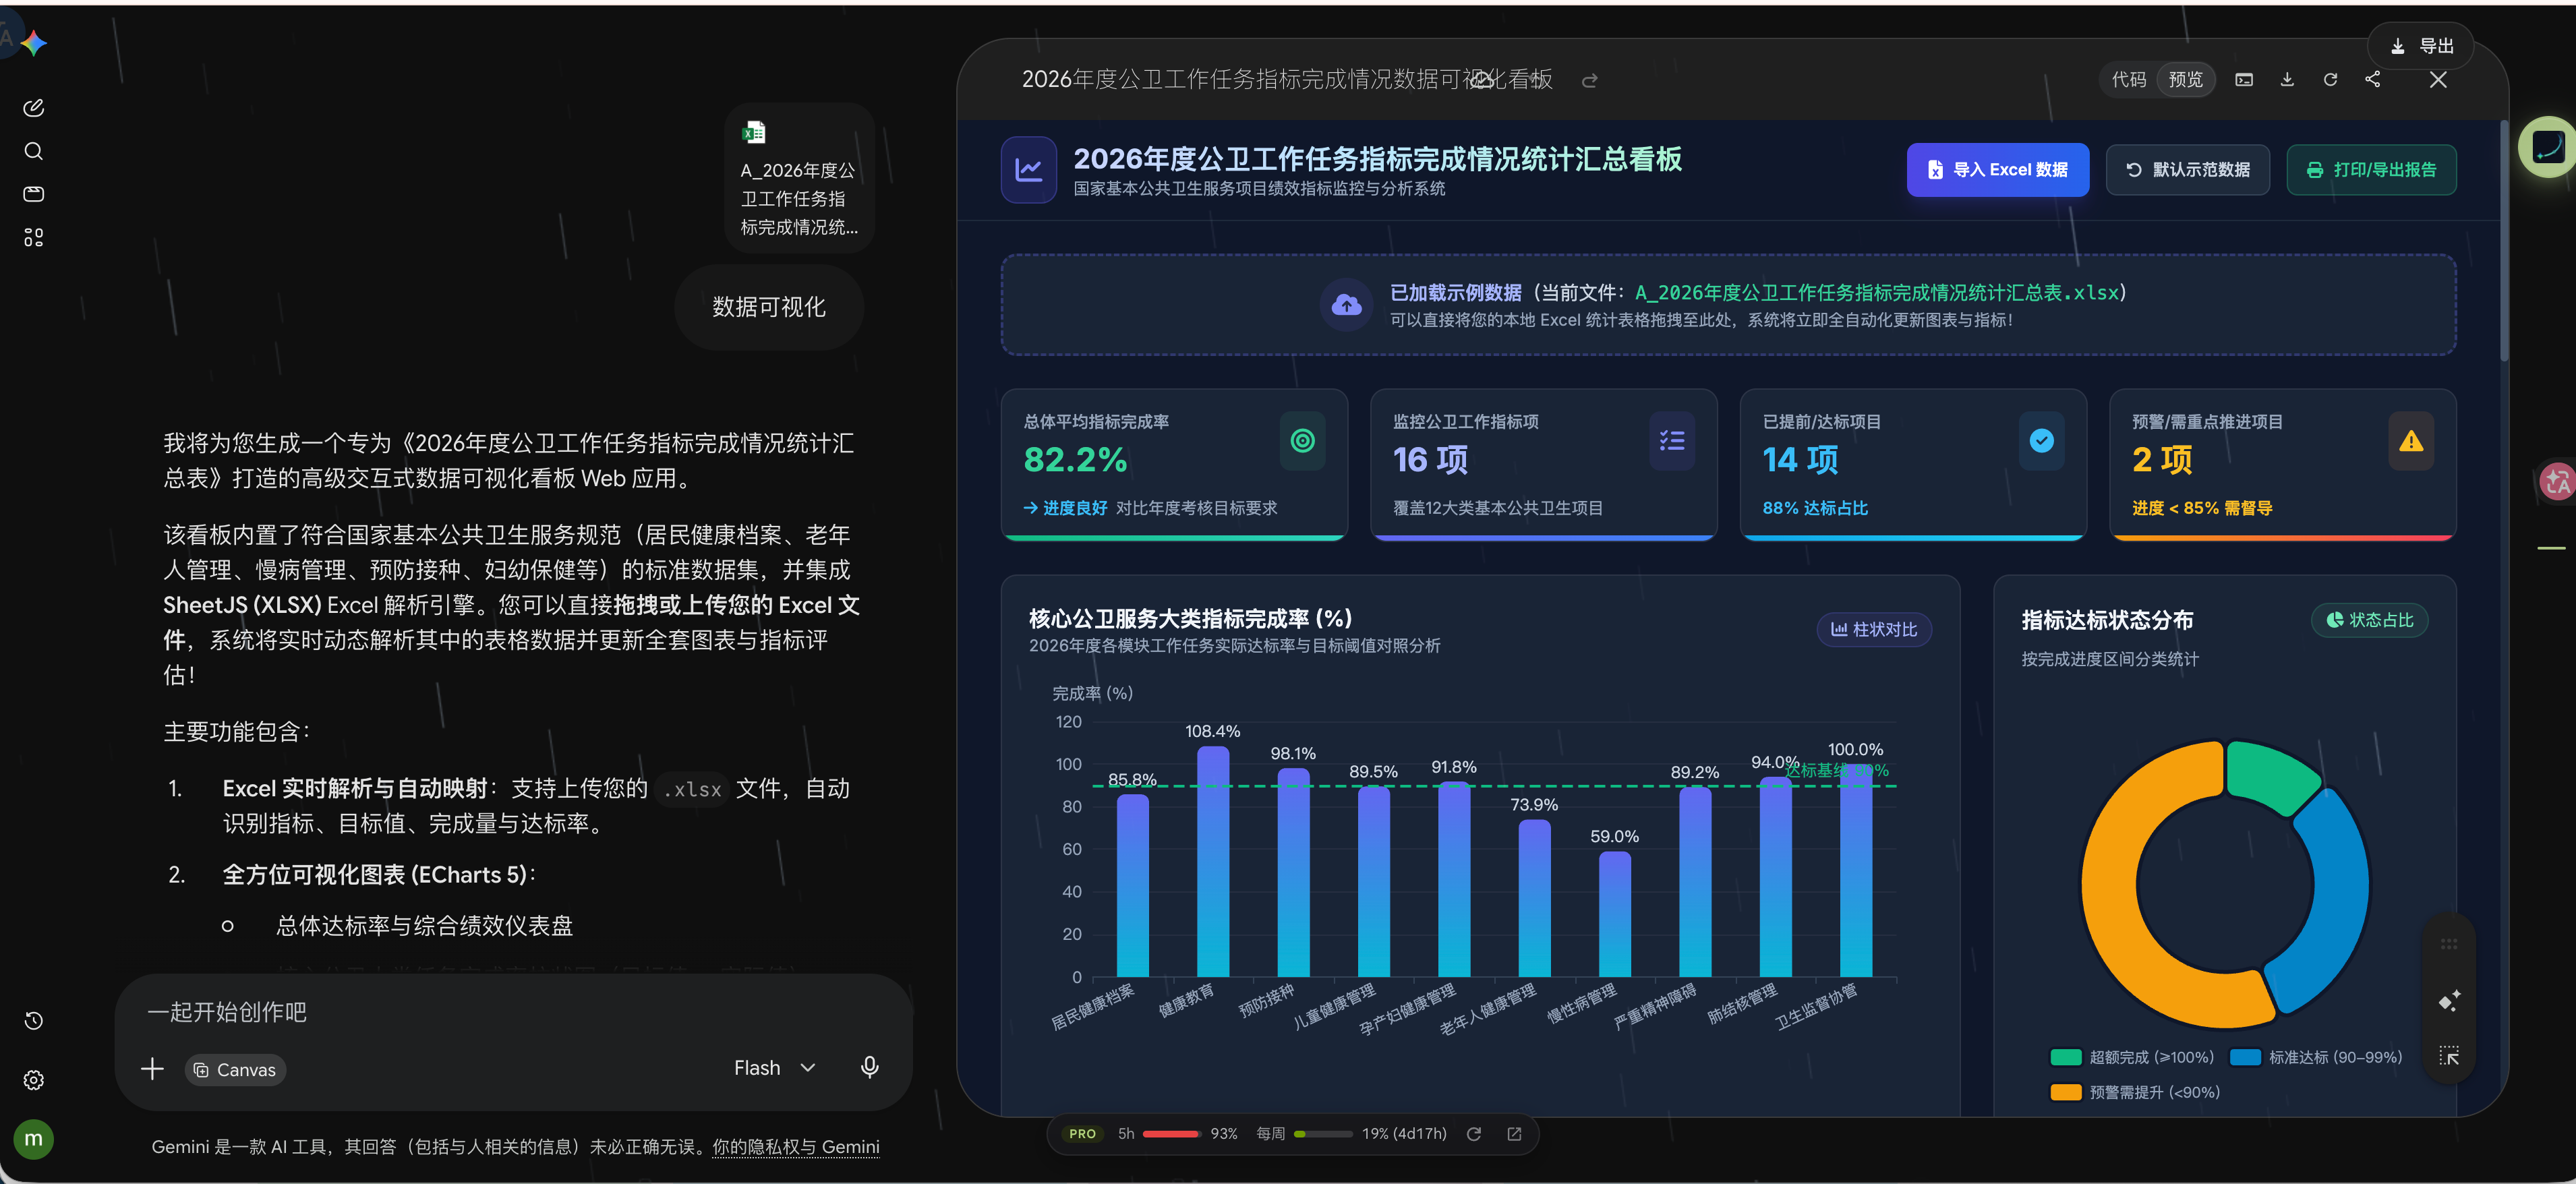The height and width of the screenshot is (1184, 2576).
Task: Click the Gemini sparkle logo
Action: tap(34, 43)
